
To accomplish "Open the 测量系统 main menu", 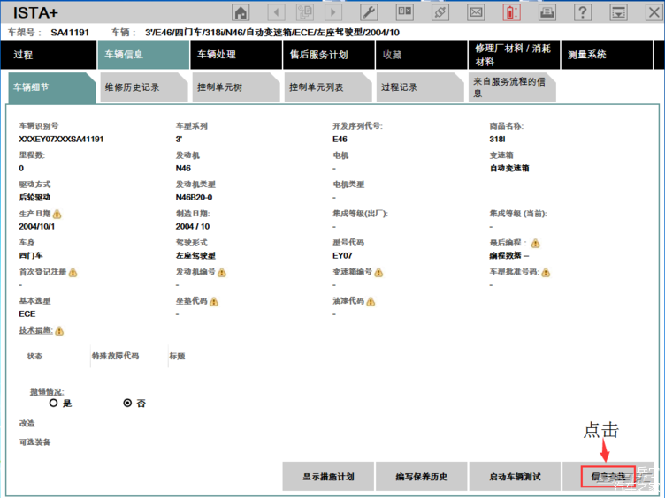I will pyautogui.click(x=607, y=55).
